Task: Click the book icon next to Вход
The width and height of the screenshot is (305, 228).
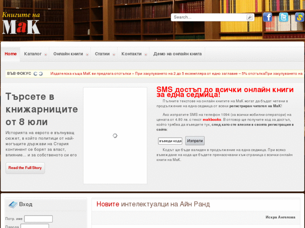Action: click(x=13, y=205)
